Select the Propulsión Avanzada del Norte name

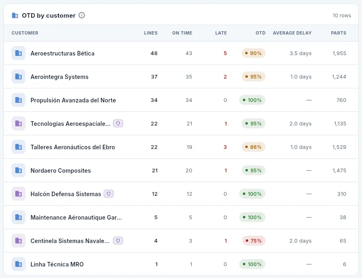(x=73, y=100)
